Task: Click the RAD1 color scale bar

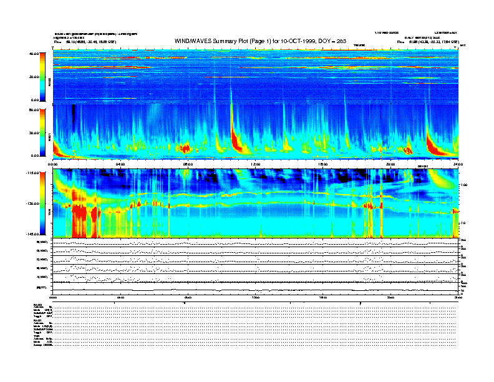Action: click(x=42, y=132)
